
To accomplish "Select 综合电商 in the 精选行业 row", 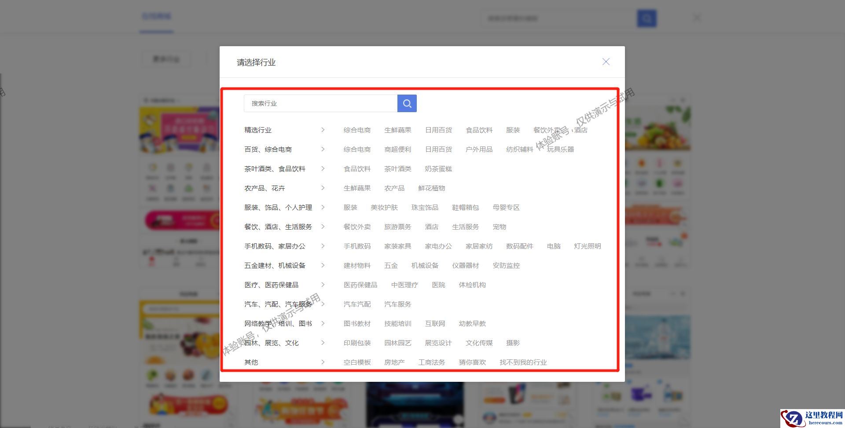I will (x=357, y=130).
